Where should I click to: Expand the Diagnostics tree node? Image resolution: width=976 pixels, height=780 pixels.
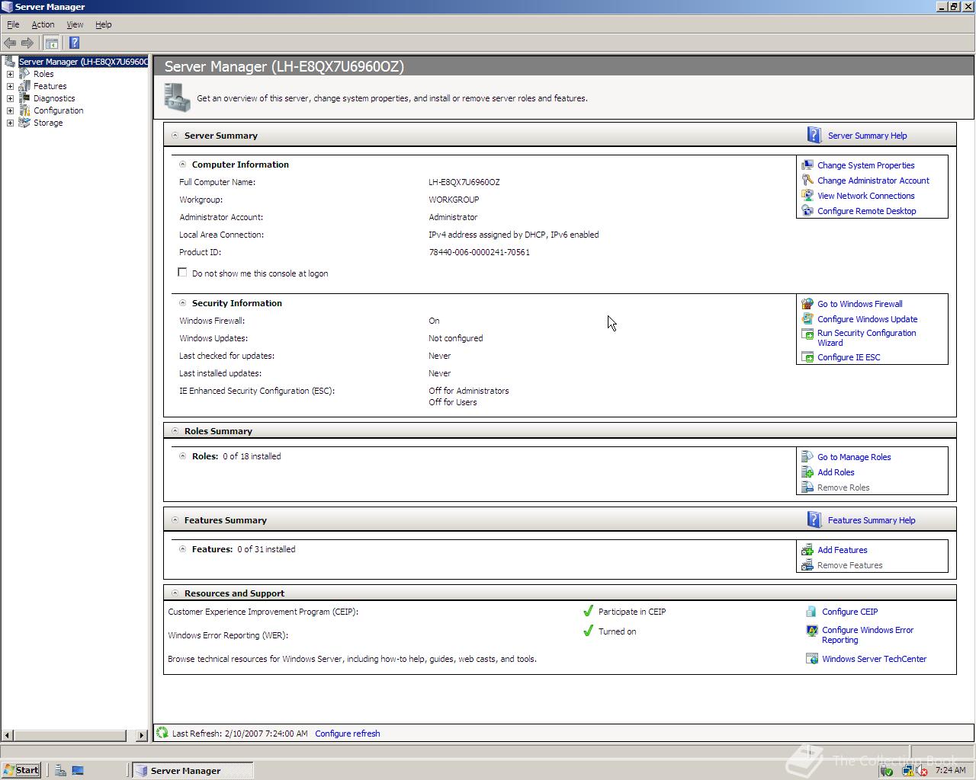[10, 98]
